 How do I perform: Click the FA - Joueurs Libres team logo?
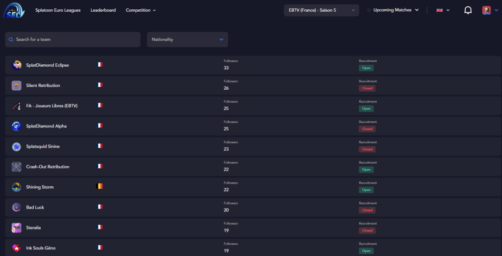[x=16, y=106]
